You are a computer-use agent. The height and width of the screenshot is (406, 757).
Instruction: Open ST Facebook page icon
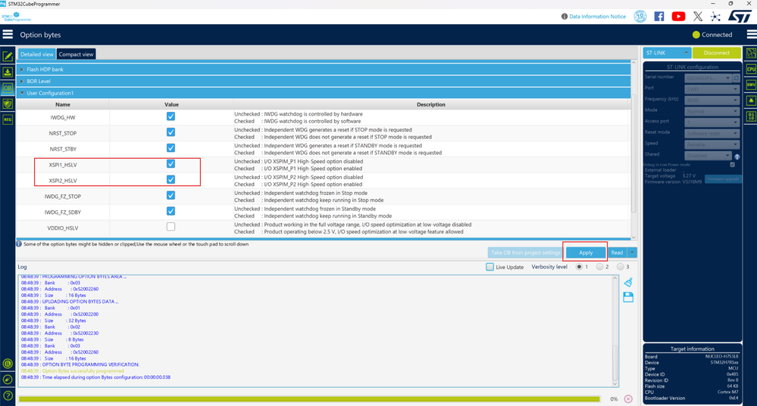[659, 17]
